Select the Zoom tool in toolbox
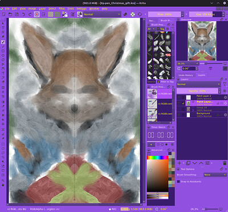Screen dimensions: 228x212 coord(3,181)
